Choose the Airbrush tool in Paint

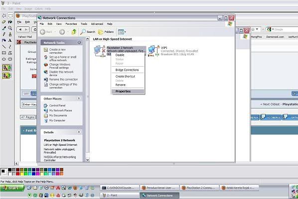pos(4,40)
